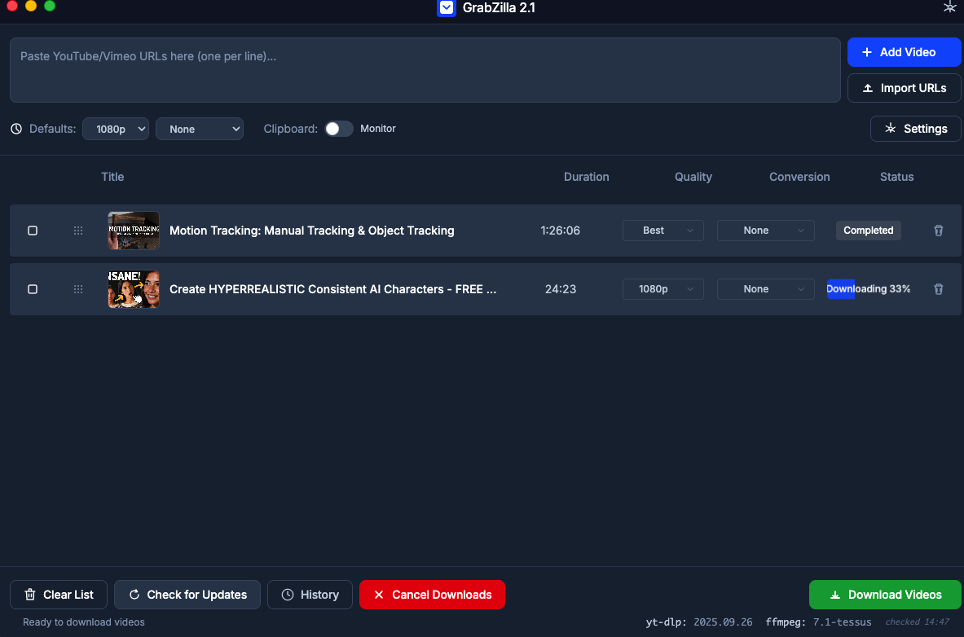Open the None conversion dropdown for AI Characters
964x637 pixels.
pos(765,289)
